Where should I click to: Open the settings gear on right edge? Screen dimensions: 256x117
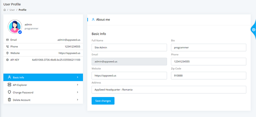pyautogui.click(x=253, y=30)
